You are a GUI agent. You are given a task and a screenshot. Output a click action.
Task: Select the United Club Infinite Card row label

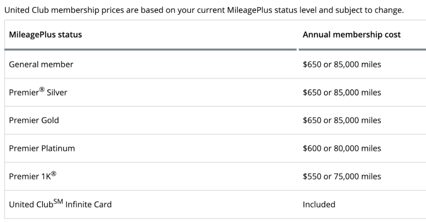click(60, 204)
